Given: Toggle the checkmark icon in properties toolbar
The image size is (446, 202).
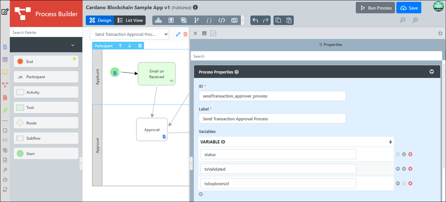Looking at the screenshot, I should 213,33.
